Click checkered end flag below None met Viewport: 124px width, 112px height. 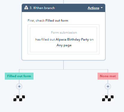tap(108, 98)
